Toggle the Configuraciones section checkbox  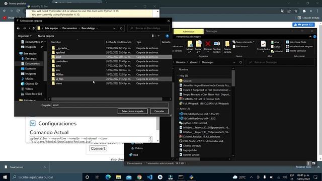(x=32, y=123)
